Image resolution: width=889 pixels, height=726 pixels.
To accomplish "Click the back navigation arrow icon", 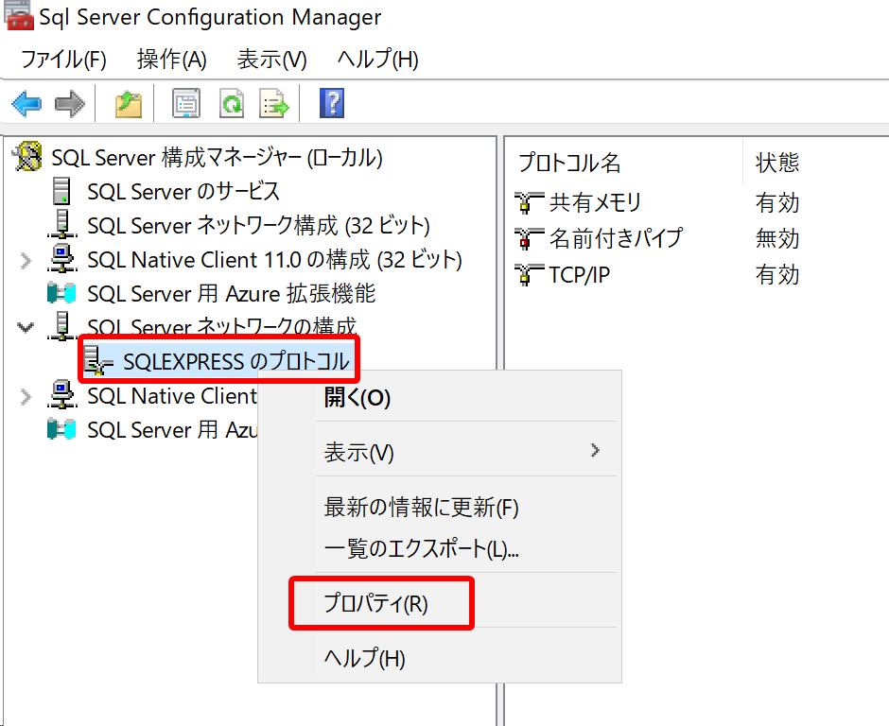I will (x=26, y=103).
